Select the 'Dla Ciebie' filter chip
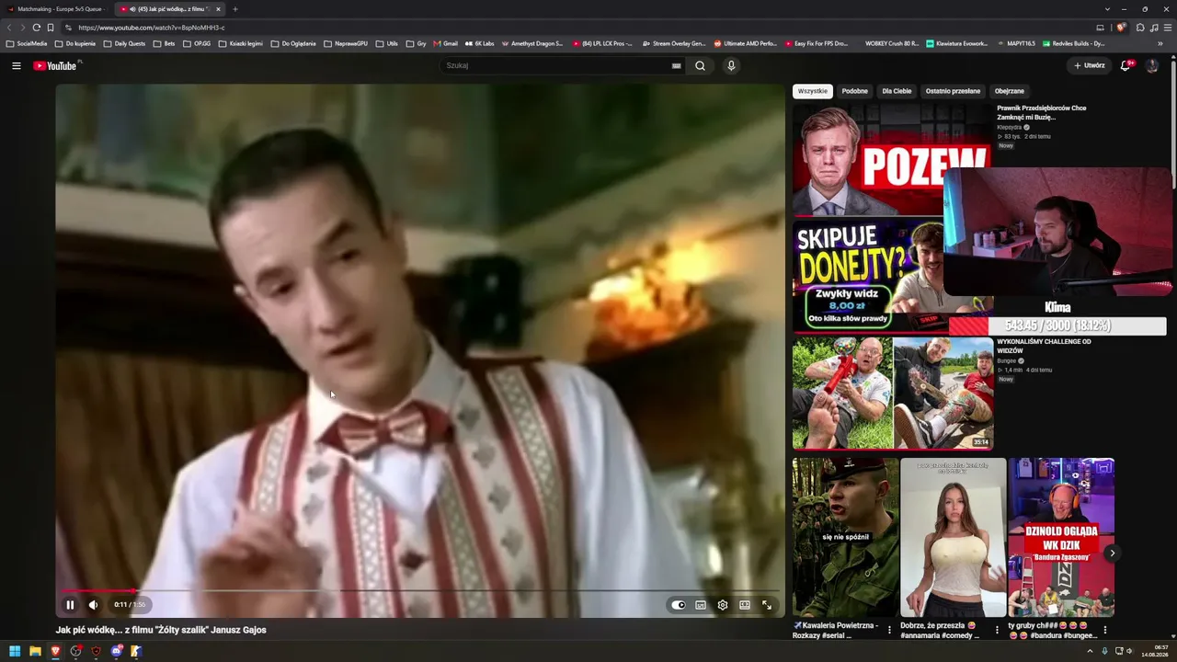 pos(897,91)
